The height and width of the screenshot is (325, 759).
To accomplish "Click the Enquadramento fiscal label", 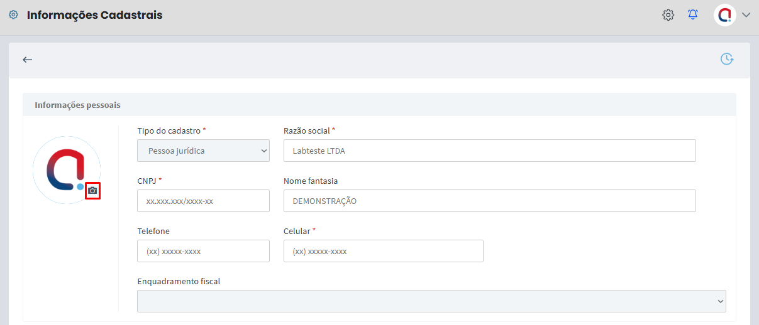I will tap(179, 281).
